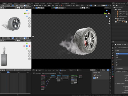Click the green Y axis on main viewport gizmo
Screen dimensions: 128x96
point(105,13)
